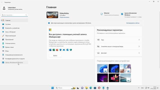Screen dimensions: 160x90
Task: Click ENG language indicator in tray
Action: point(142,88)
